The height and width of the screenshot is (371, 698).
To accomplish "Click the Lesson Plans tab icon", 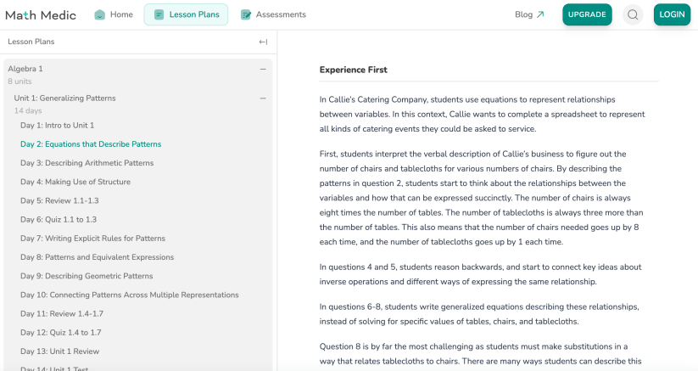I will pyautogui.click(x=159, y=14).
